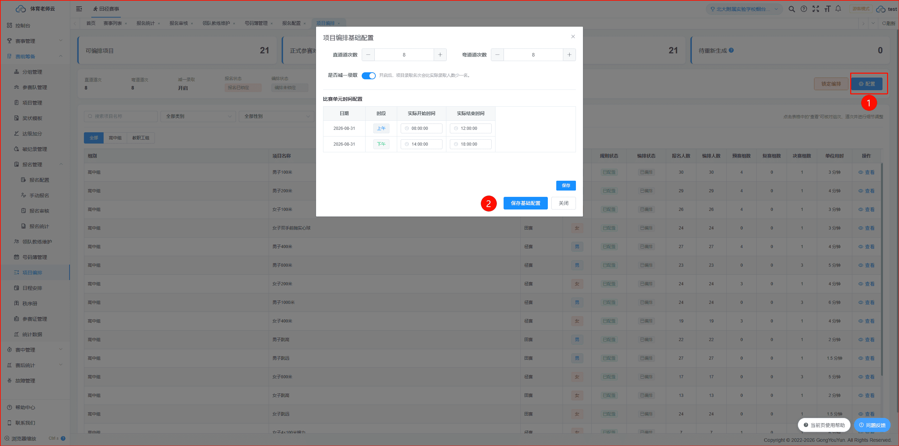Open the 全部类别 dropdown

click(x=198, y=116)
